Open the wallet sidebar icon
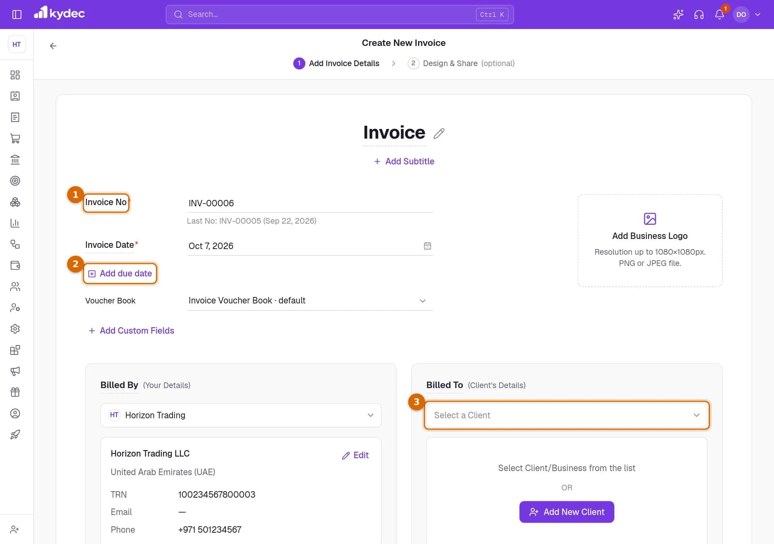 [x=15, y=266]
